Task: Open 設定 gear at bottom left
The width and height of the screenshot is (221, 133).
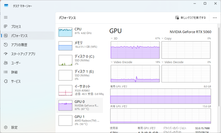Action: 6,127
